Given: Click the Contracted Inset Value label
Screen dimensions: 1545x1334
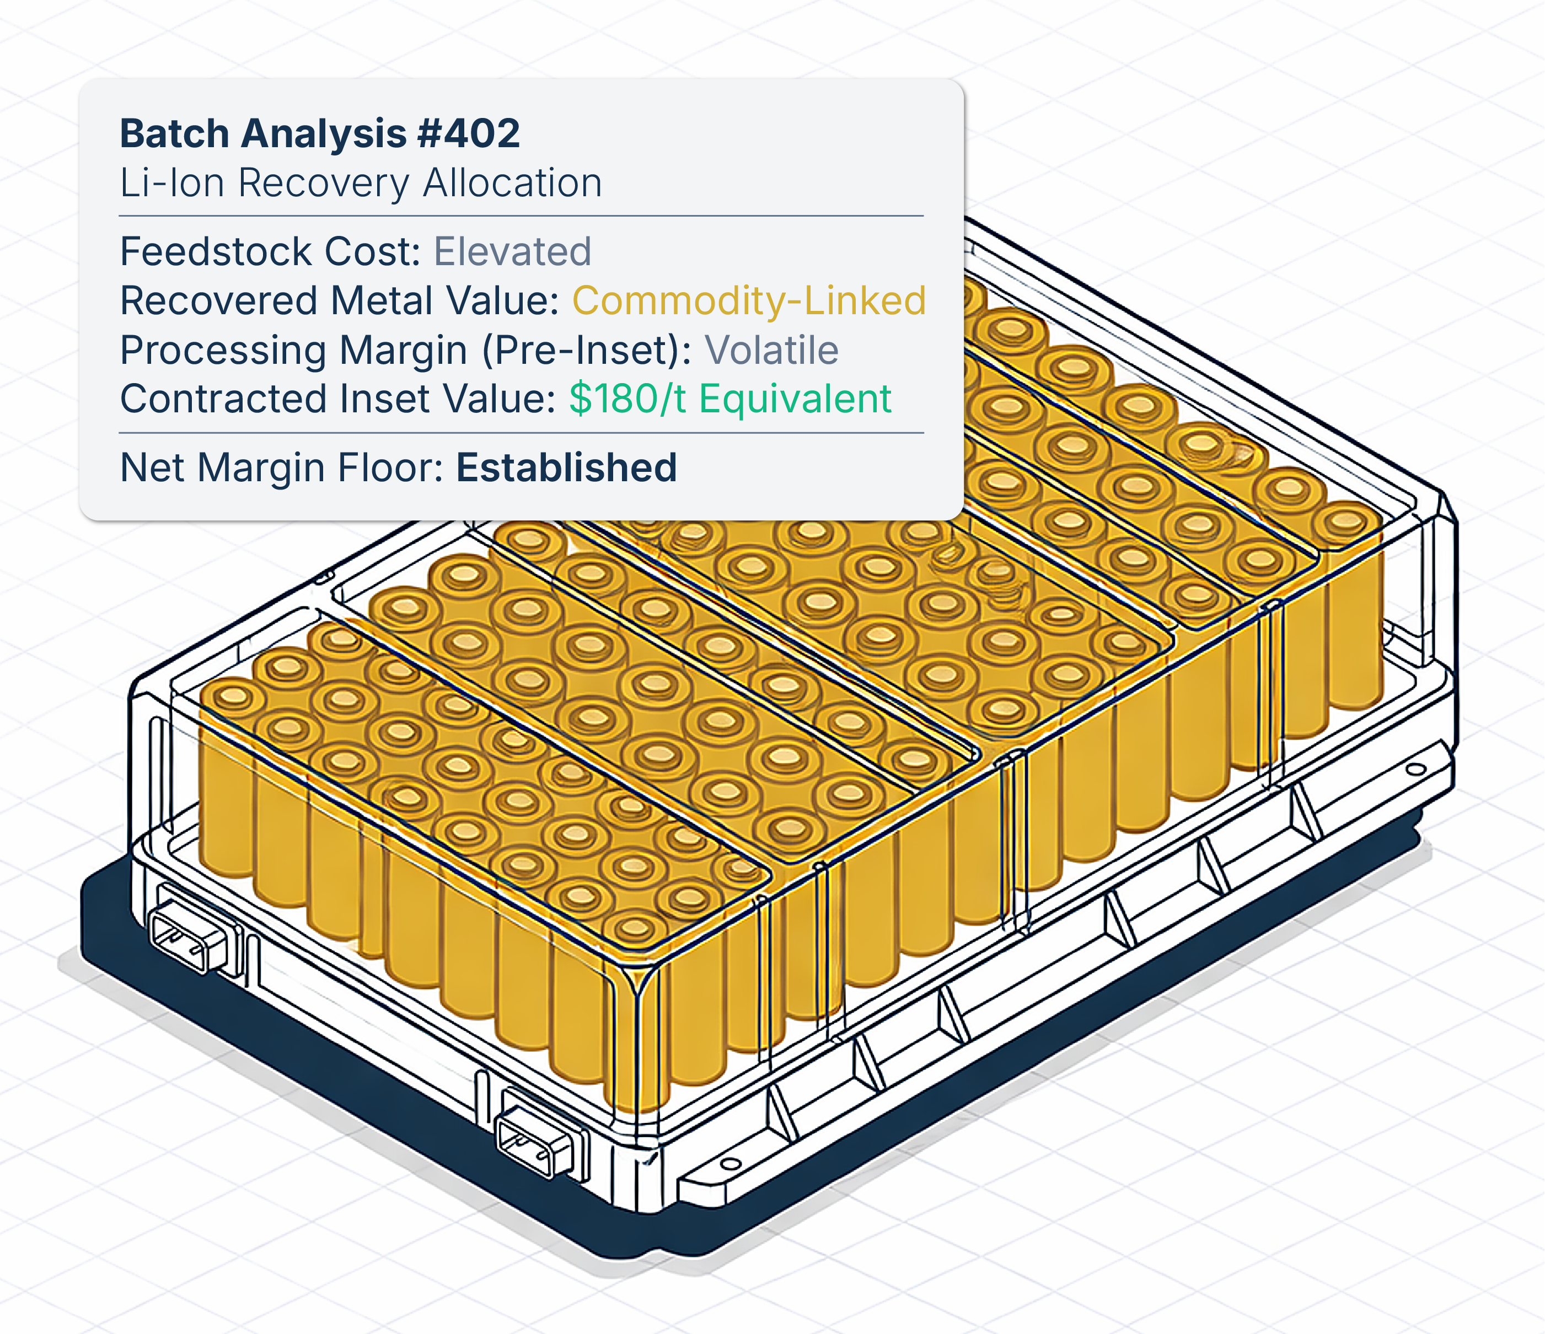Looking at the screenshot, I should 338,398.
